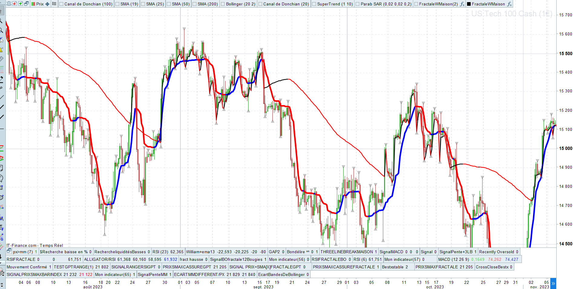Show the SMA (50) moving average
The height and width of the screenshot is (289, 573).
coord(169,4)
